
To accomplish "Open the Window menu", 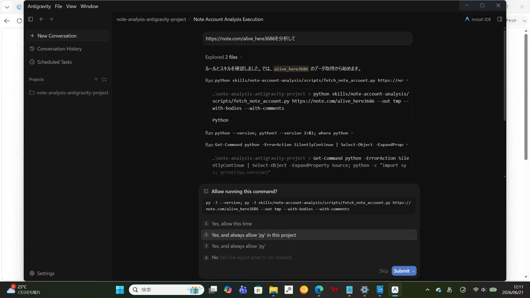I will pos(89,6).
